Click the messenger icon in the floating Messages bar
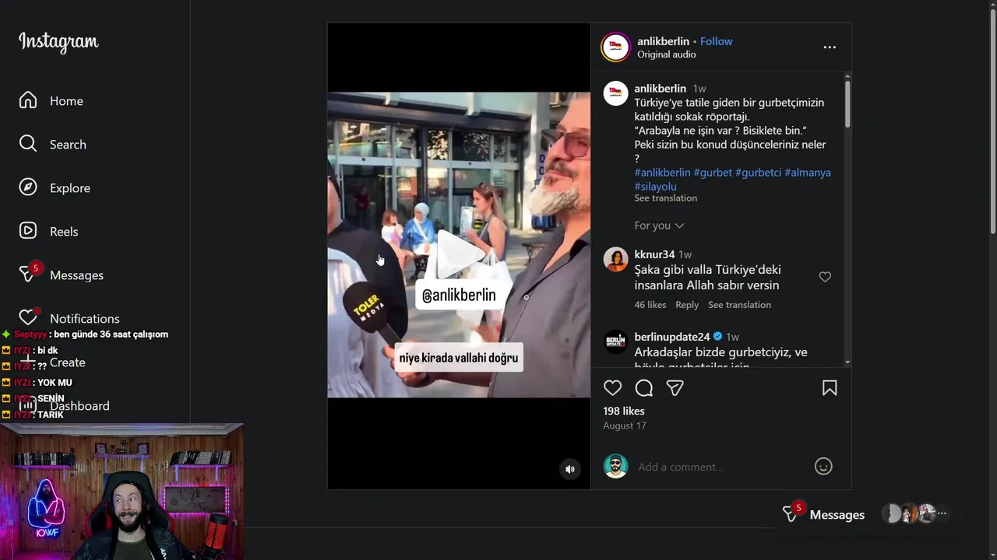Image resolution: width=997 pixels, height=560 pixels. pyautogui.click(x=791, y=513)
